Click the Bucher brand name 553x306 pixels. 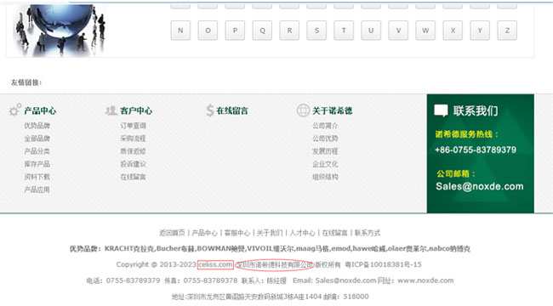168,248
